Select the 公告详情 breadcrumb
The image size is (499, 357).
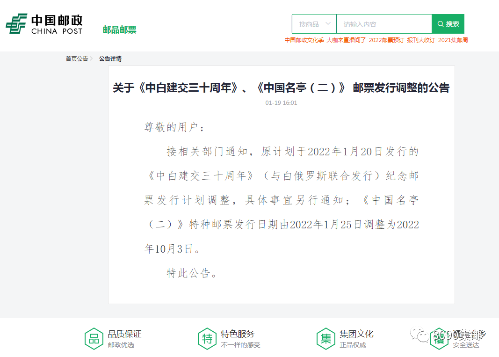tap(110, 58)
